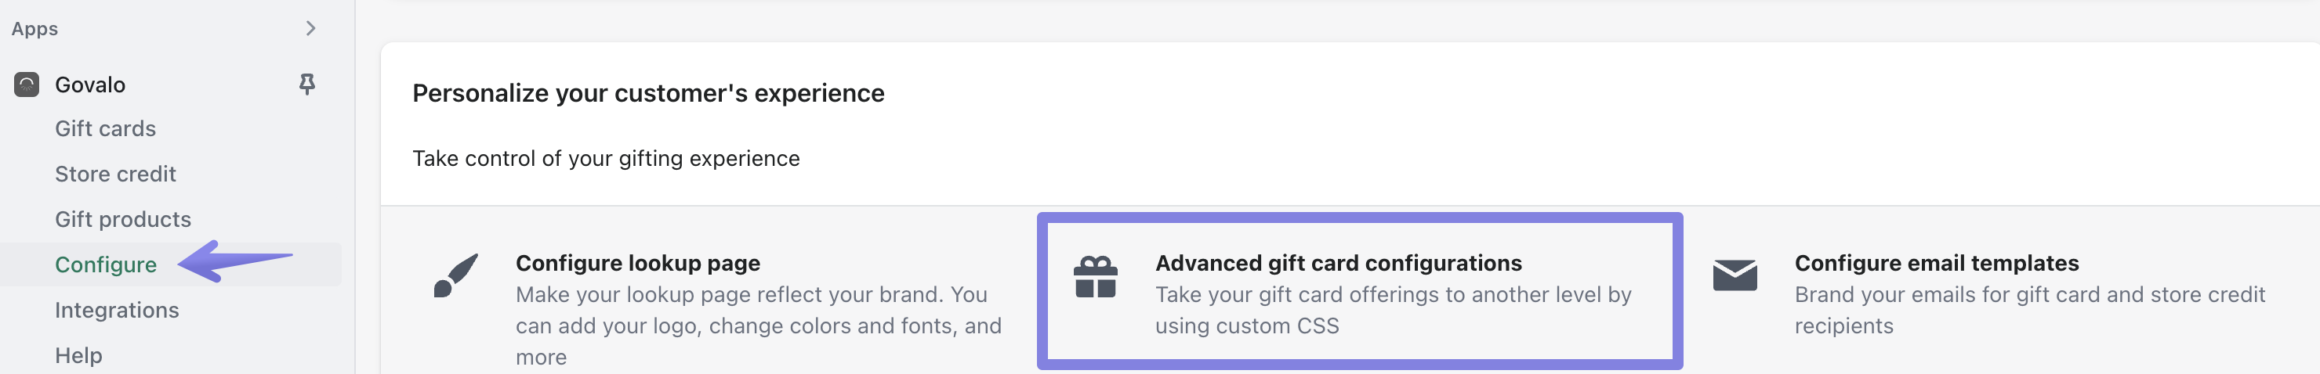Click the custom CSS description text
The height and width of the screenshot is (374, 2320).
pos(1392,310)
